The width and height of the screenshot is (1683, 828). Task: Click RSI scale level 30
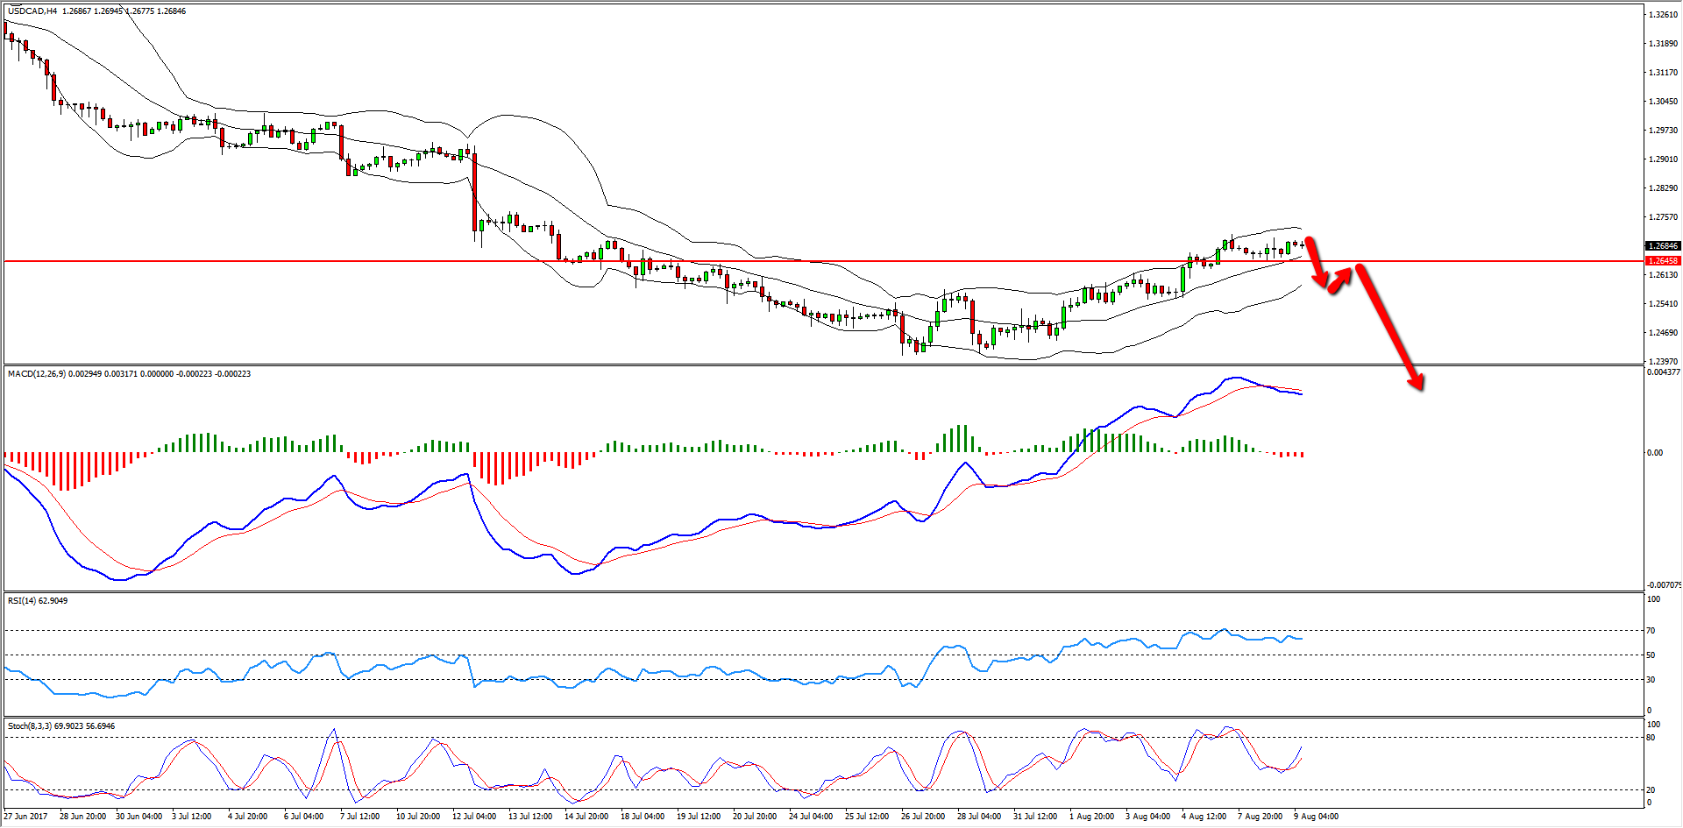pos(1651,680)
